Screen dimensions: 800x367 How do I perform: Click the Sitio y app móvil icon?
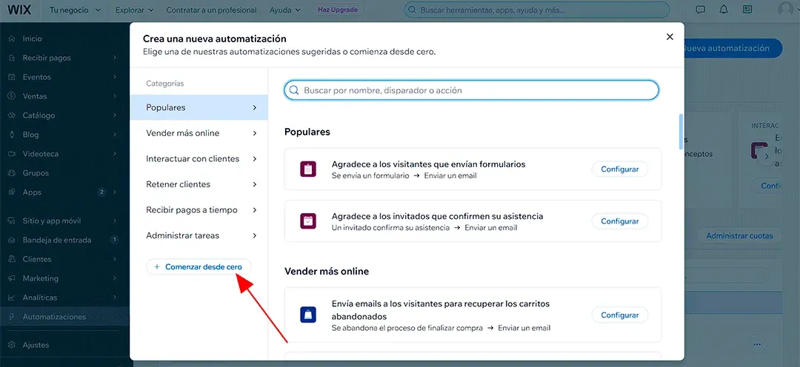[x=12, y=220]
